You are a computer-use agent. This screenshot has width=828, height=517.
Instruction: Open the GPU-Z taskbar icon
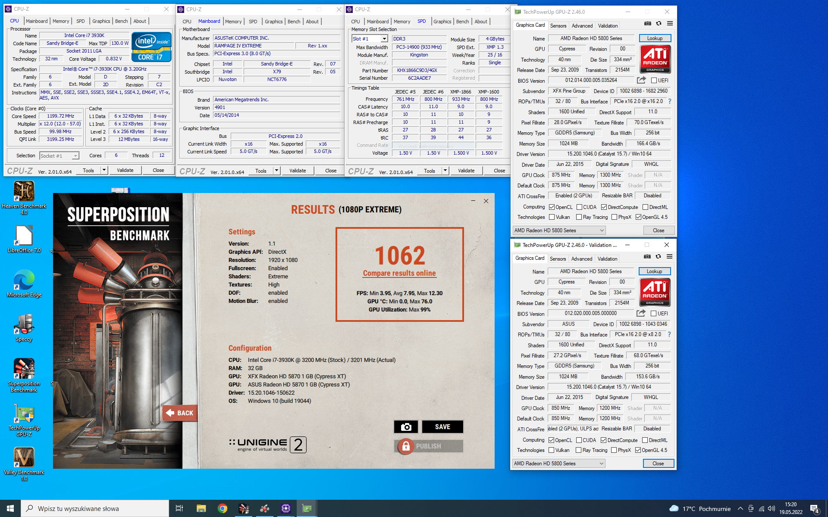(307, 508)
